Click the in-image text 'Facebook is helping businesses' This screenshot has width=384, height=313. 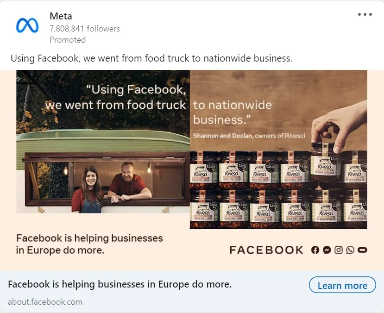[x=89, y=238]
